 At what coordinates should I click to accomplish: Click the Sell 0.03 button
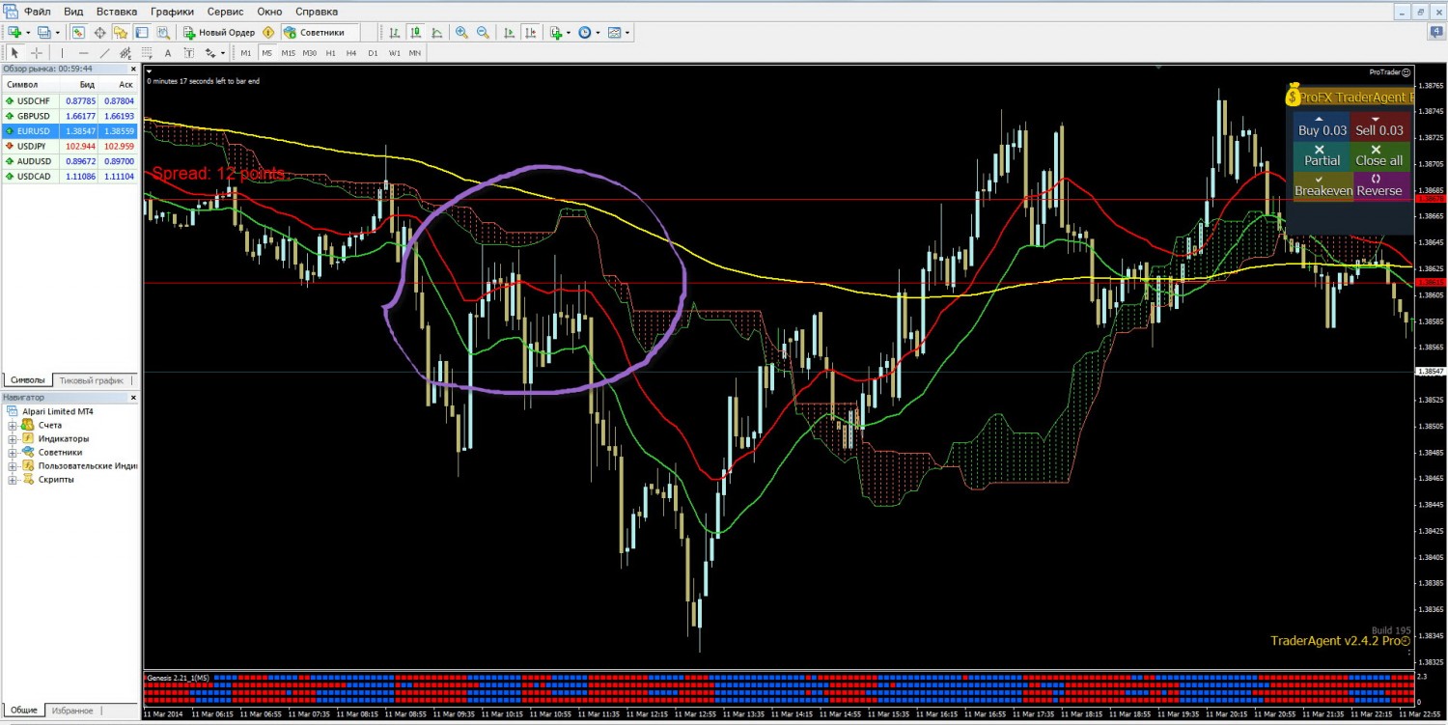pyautogui.click(x=1379, y=126)
